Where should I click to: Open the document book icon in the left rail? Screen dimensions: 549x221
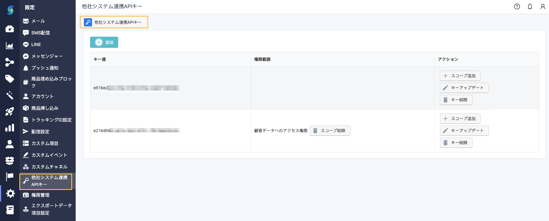(10, 210)
